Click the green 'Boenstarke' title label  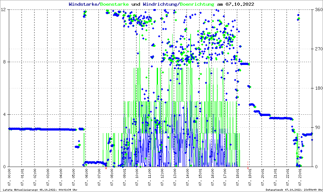click(114, 4)
